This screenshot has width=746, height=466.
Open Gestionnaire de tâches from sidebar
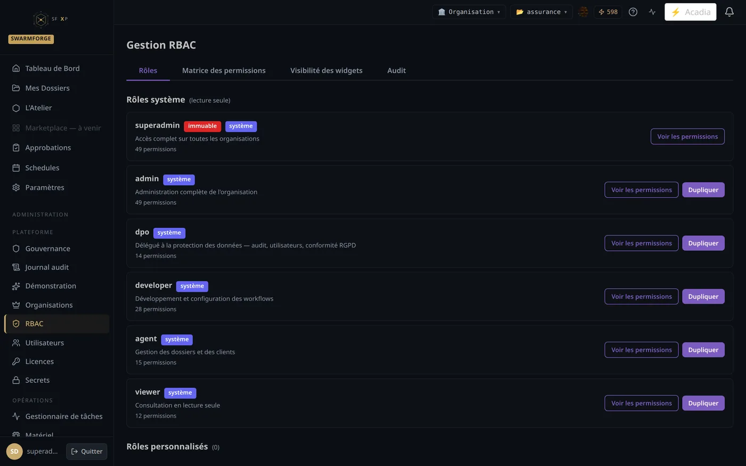point(57,416)
